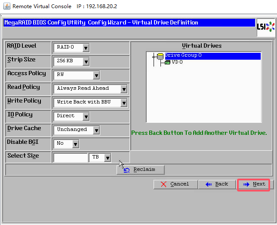Click the green Press Back Button message

coord(199,133)
